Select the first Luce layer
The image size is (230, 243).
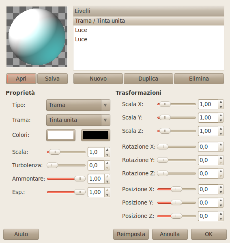[148, 30]
